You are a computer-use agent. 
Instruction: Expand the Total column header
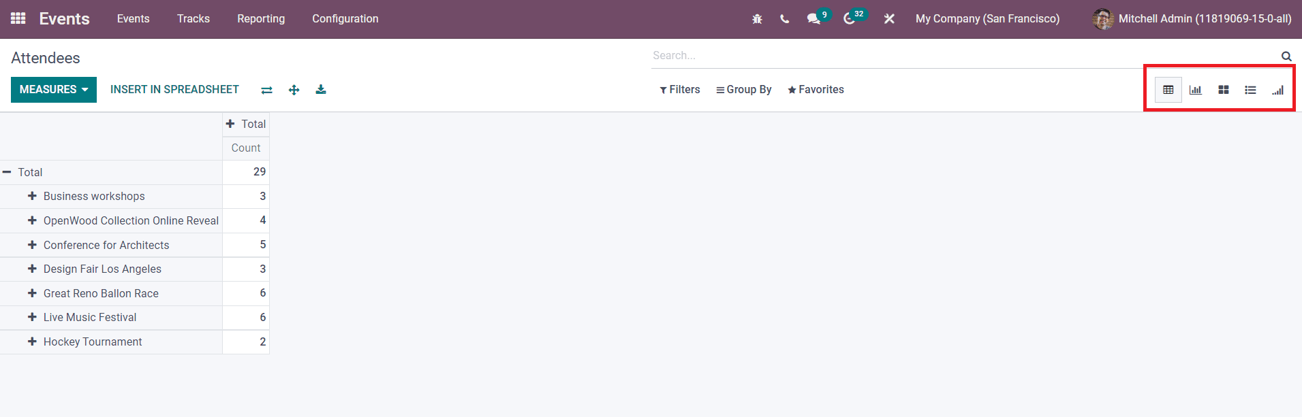click(246, 124)
